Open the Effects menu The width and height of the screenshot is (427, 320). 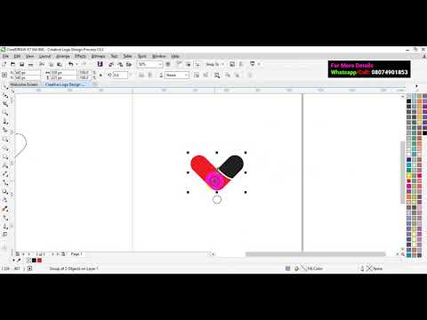click(80, 56)
